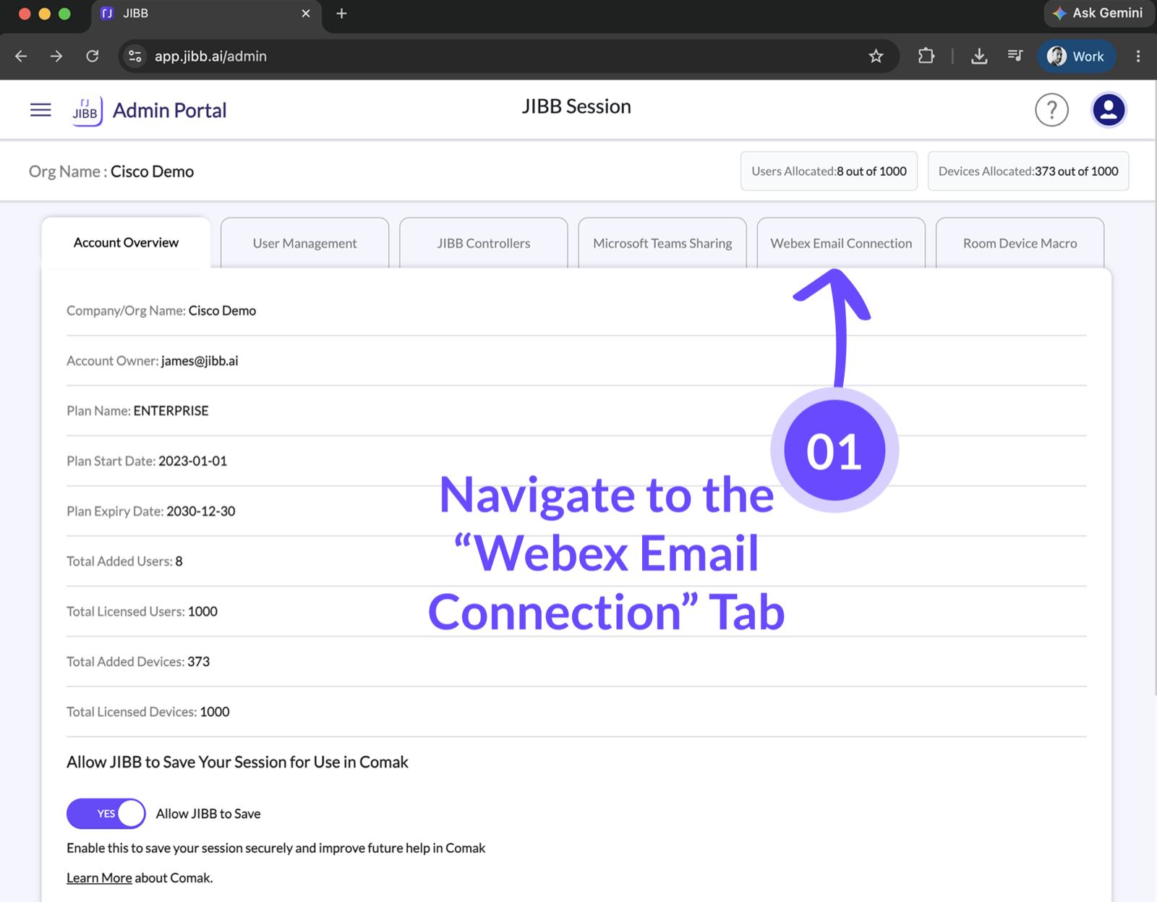
Task: Click the Org Name Cisco Demo label
Action: 111,171
